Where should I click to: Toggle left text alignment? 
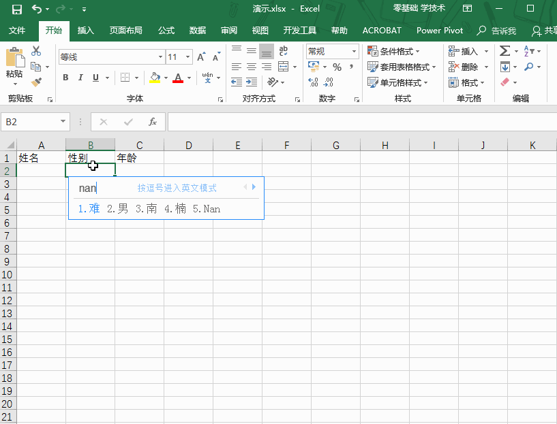[x=237, y=66]
